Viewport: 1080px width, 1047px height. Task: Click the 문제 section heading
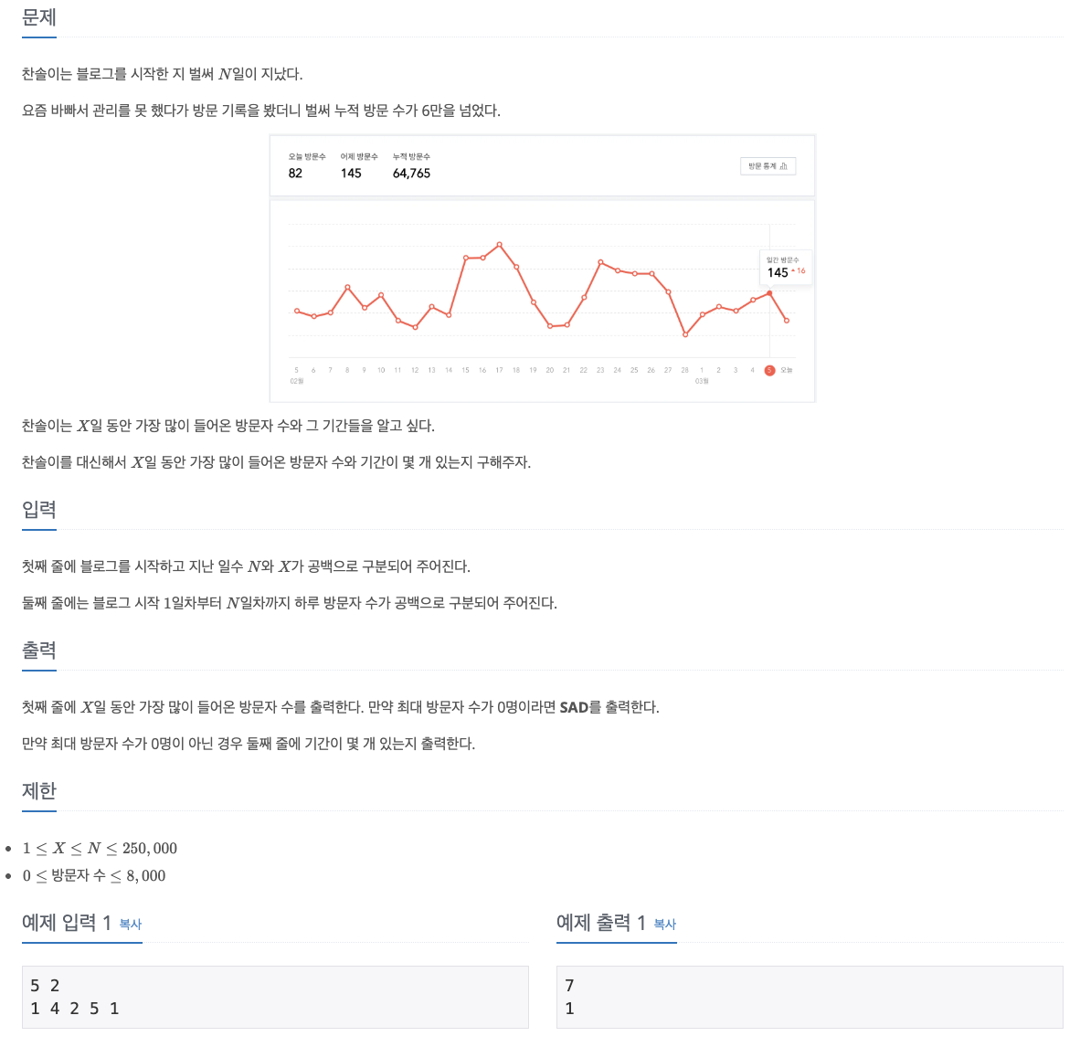pyautogui.click(x=38, y=17)
